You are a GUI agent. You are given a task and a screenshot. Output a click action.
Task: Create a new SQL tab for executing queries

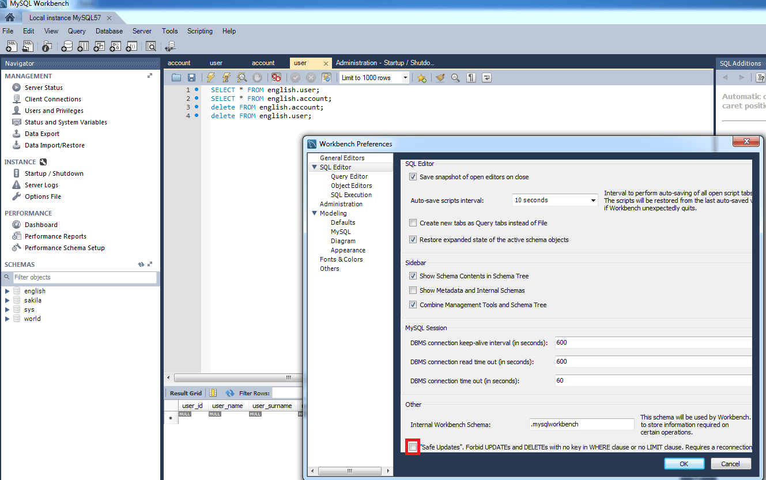[12, 46]
